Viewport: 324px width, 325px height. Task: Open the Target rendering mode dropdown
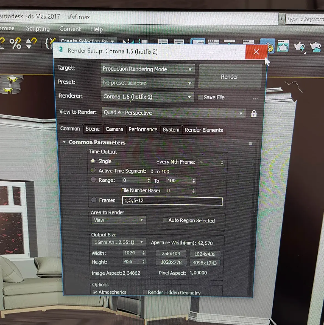click(147, 69)
